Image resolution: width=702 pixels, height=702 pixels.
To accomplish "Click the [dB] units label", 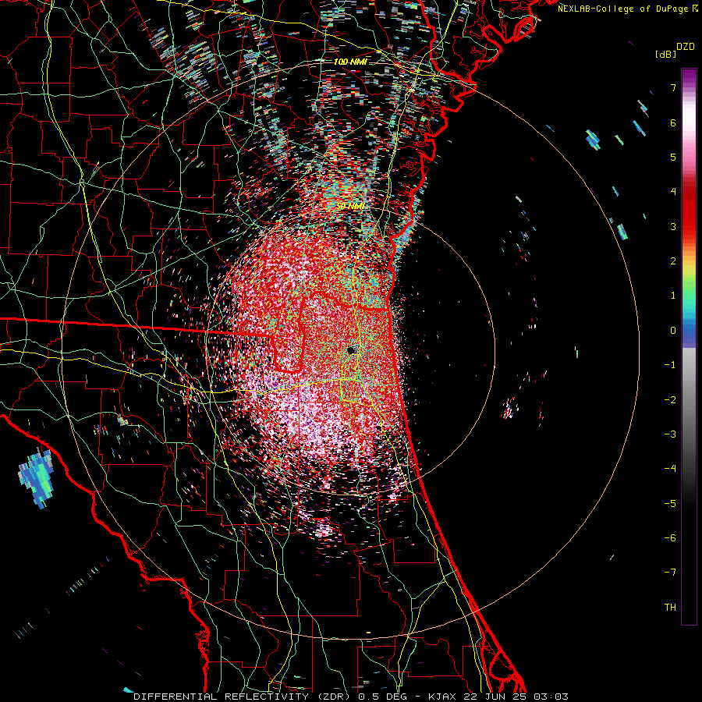I will (x=666, y=55).
